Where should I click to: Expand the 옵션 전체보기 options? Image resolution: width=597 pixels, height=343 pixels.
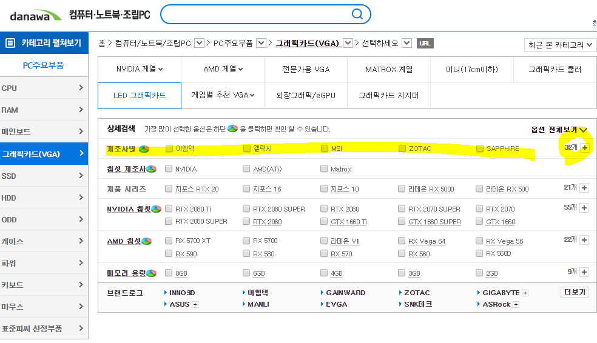click(x=559, y=129)
